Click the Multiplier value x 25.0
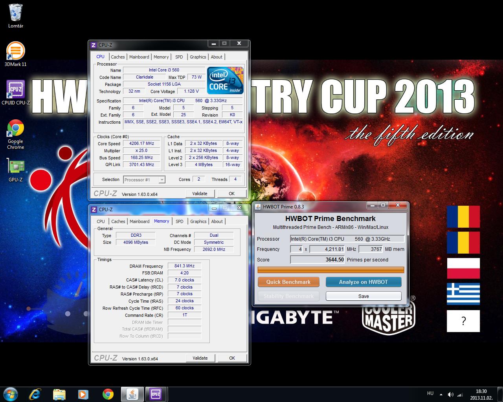The image size is (503, 402). [x=141, y=151]
